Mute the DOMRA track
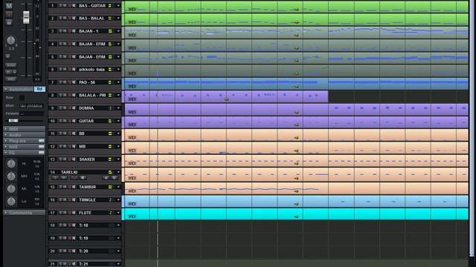Screen dimensions: 476x267 [x=65, y=108]
